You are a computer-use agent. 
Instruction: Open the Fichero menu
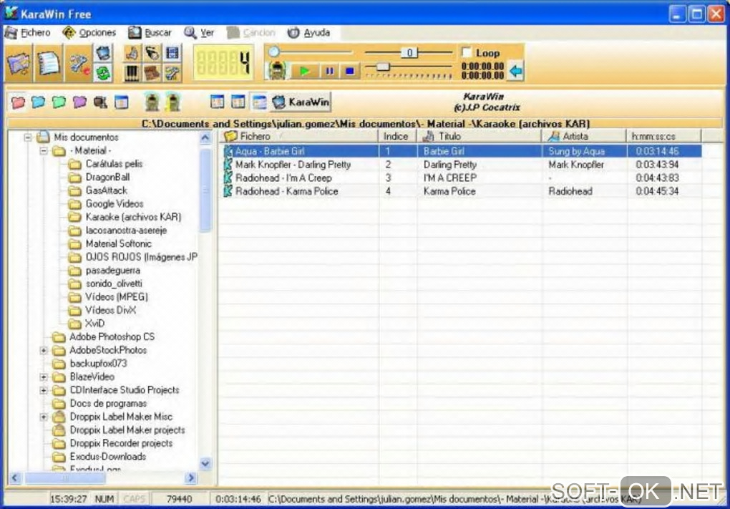tap(28, 33)
